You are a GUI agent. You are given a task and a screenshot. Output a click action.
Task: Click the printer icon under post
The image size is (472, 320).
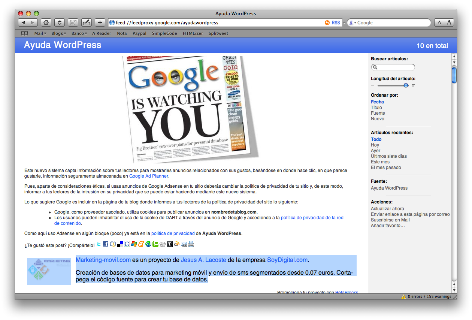[x=191, y=244]
